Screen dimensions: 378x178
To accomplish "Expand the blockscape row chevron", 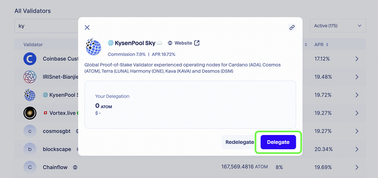I will point(357,149).
